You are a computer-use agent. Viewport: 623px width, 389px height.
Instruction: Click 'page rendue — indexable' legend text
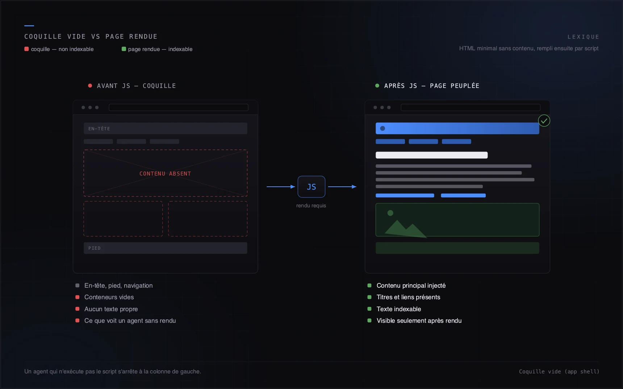160,49
